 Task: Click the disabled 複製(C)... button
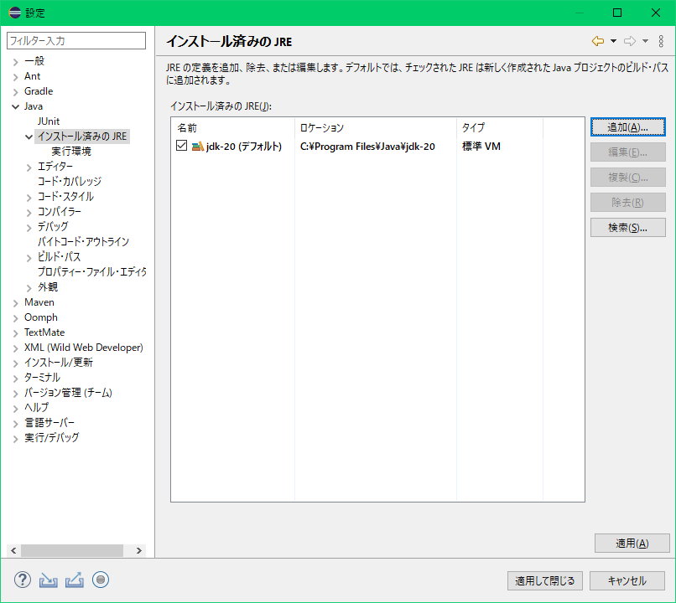[627, 178]
